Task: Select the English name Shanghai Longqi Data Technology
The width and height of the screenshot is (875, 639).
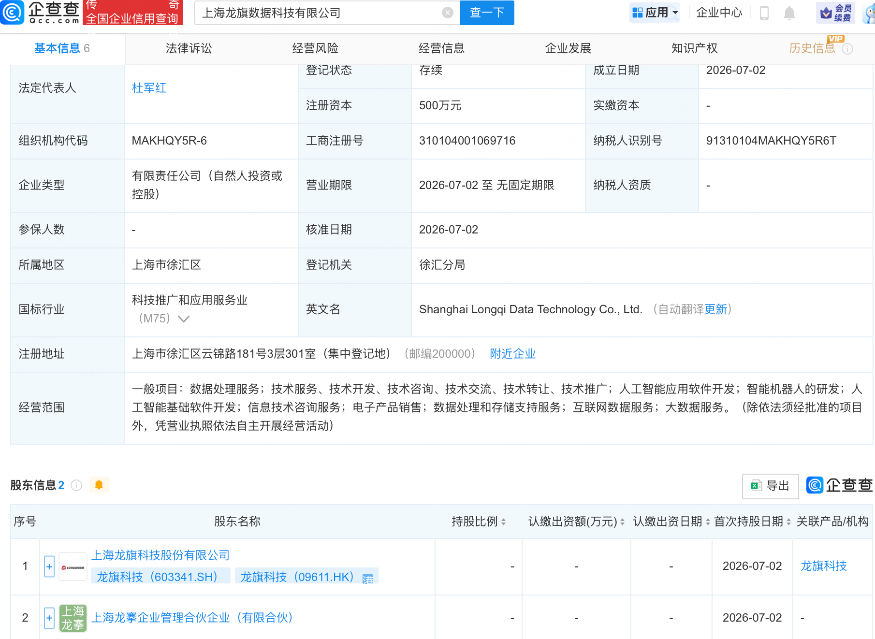Action: 531,309
